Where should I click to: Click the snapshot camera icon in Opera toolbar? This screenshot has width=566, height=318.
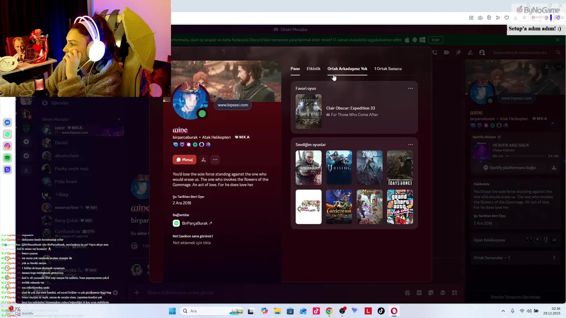[480, 18]
